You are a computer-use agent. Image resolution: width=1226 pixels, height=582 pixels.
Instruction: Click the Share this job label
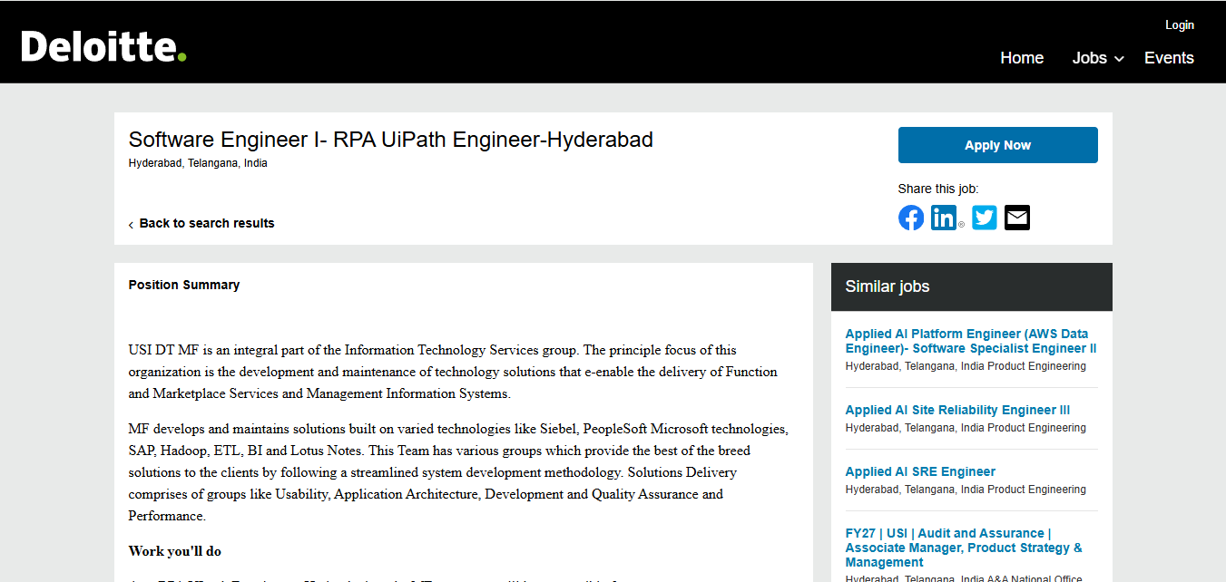(938, 189)
